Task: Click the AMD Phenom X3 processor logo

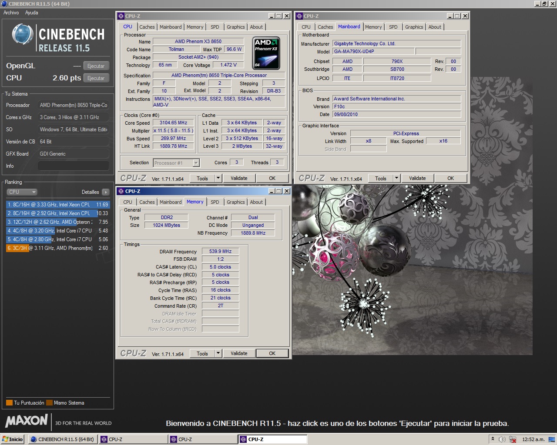Action: [266, 53]
